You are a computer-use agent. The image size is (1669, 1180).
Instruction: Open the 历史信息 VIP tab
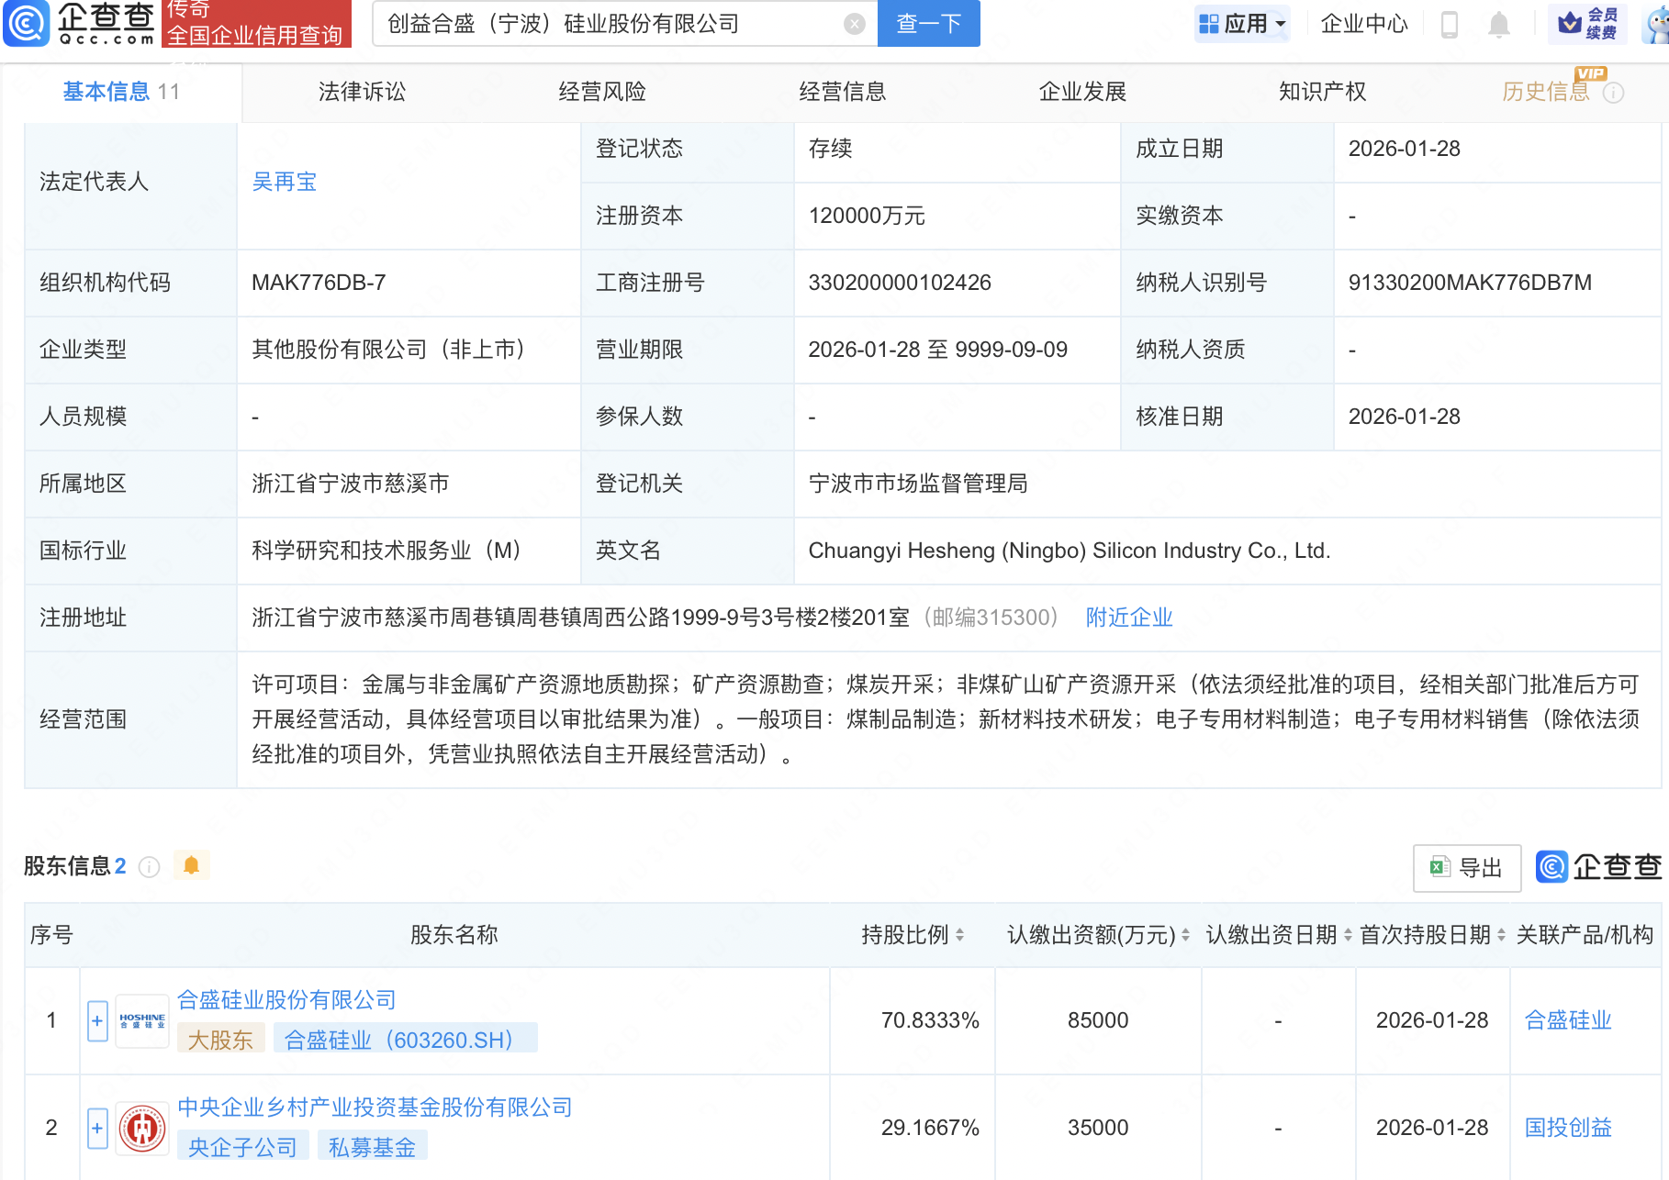click(x=1547, y=92)
